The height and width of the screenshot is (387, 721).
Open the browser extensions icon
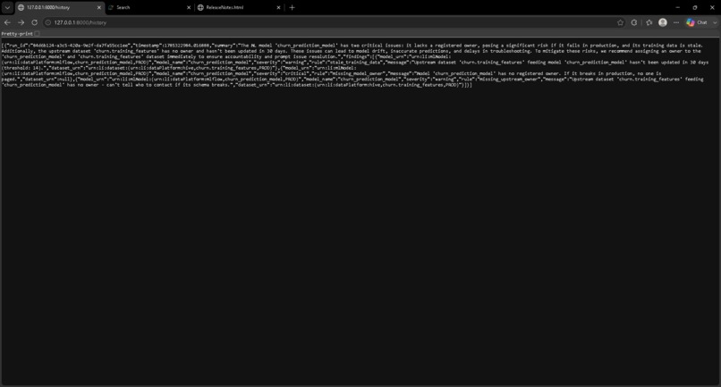tap(634, 22)
